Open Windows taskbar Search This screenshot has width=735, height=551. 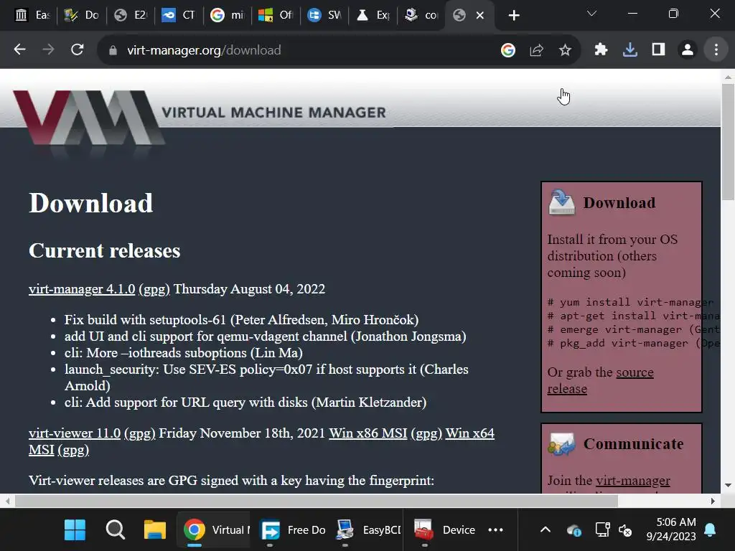(x=115, y=530)
